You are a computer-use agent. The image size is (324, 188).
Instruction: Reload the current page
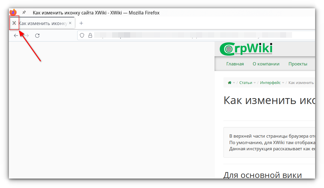click(37, 36)
